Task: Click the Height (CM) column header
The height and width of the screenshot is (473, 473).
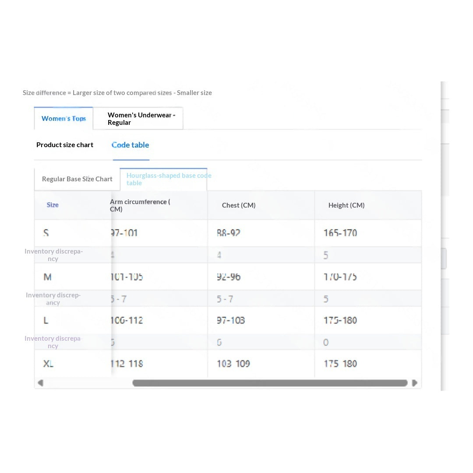Action: tap(346, 205)
